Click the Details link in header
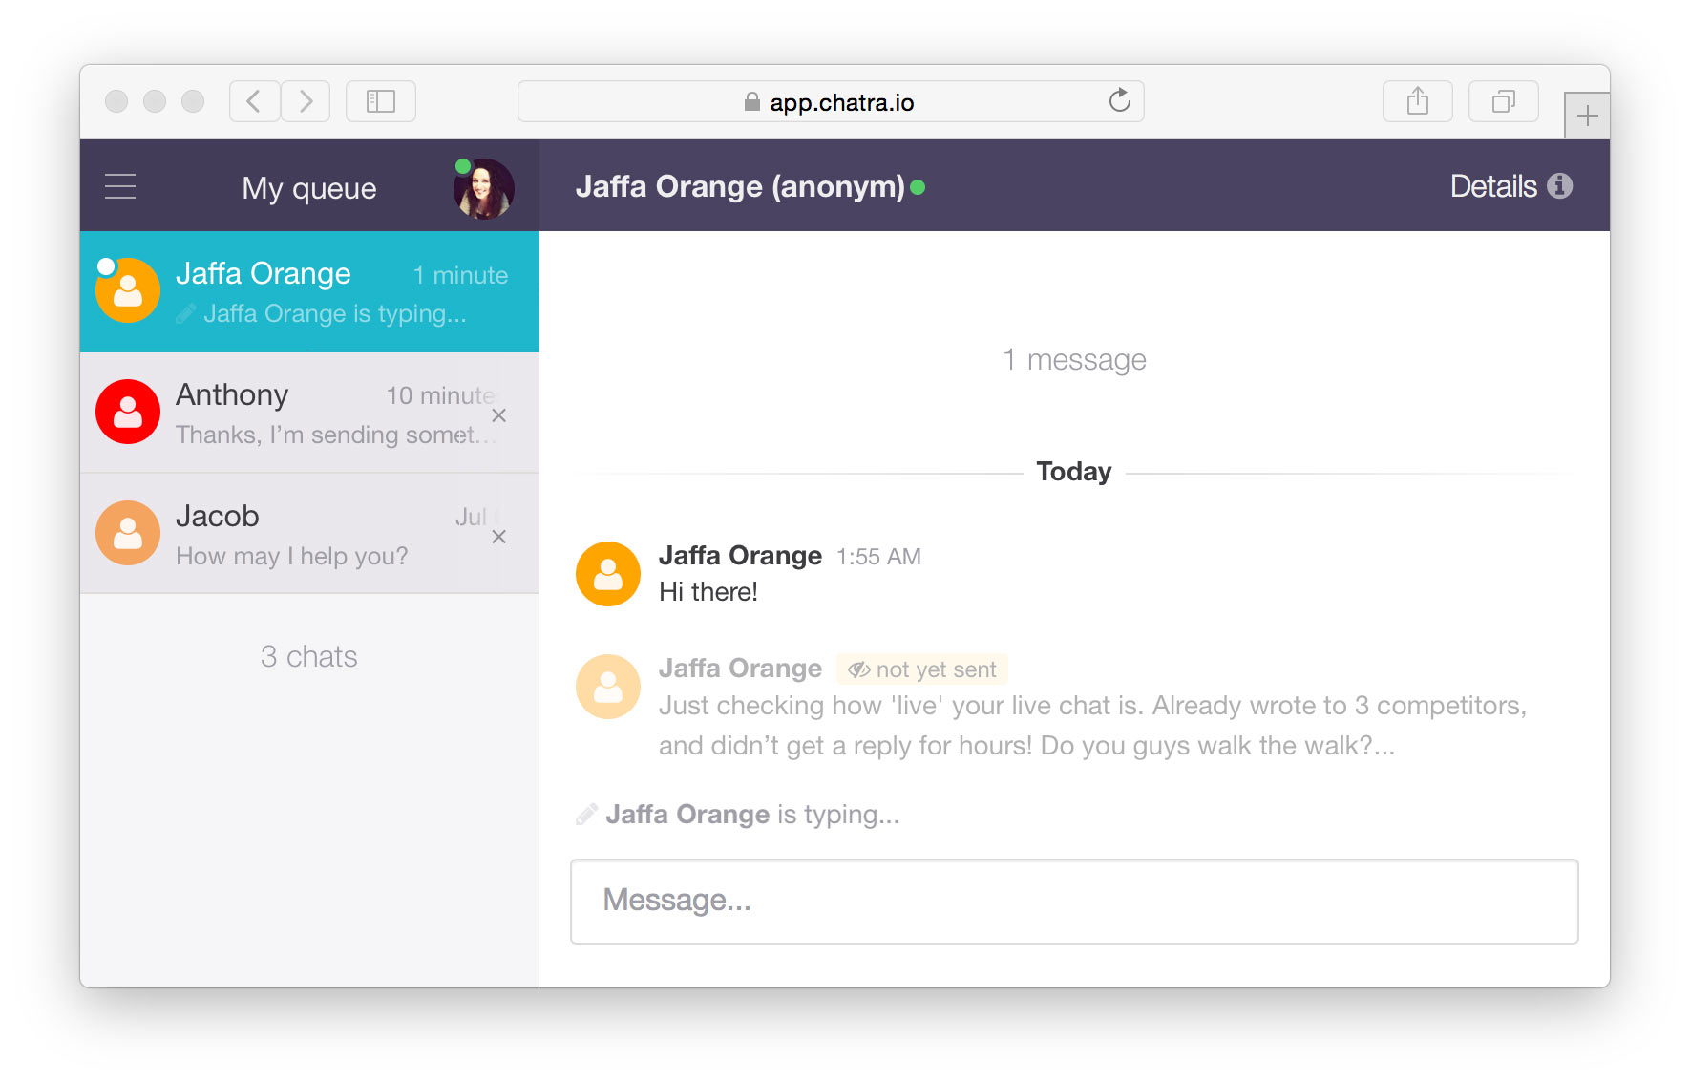The image size is (1690, 1083). coord(1493,186)
